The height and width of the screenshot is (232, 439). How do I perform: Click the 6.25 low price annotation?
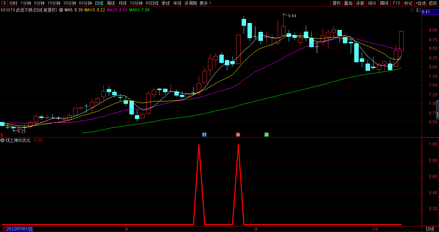coord(22,131)
